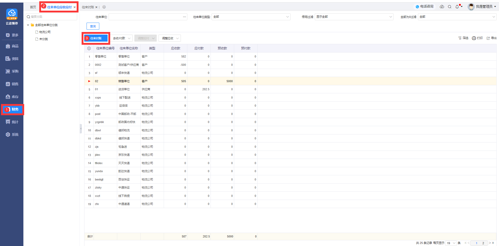
Task: Collapse the 全部往来单位分类 tree node
Action: 28,25
